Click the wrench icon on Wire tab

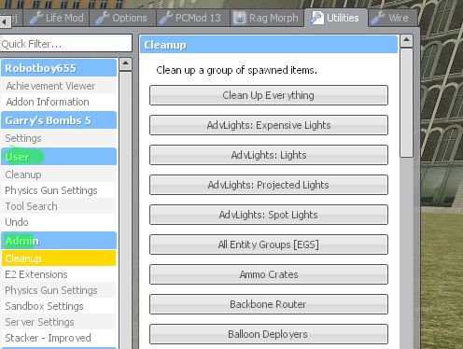(378, 18)
